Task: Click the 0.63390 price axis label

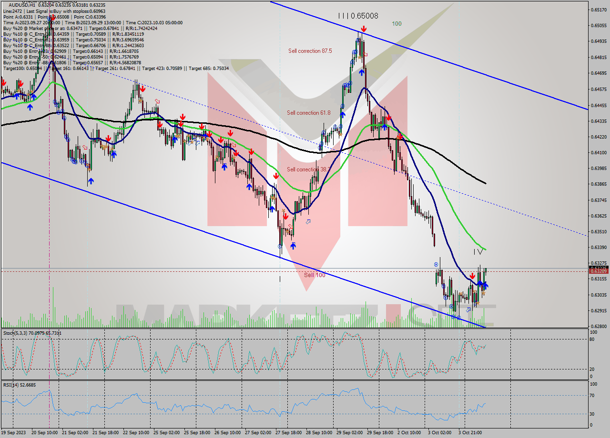Action: pyautogui.click(x=600, y=247)
